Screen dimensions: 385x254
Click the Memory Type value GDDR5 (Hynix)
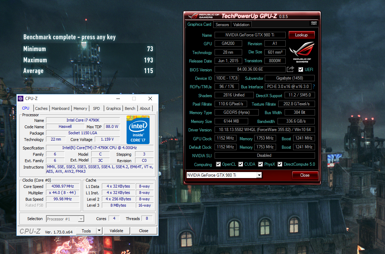(237, 112)
